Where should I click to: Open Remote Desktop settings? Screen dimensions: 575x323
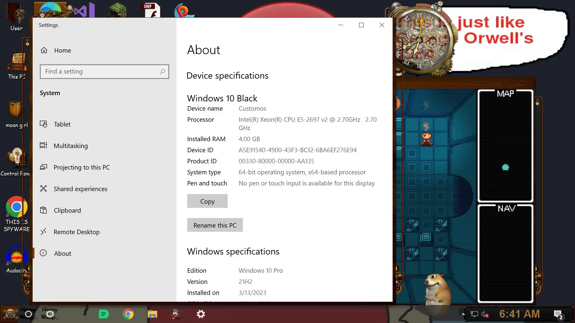pos(76,232)
